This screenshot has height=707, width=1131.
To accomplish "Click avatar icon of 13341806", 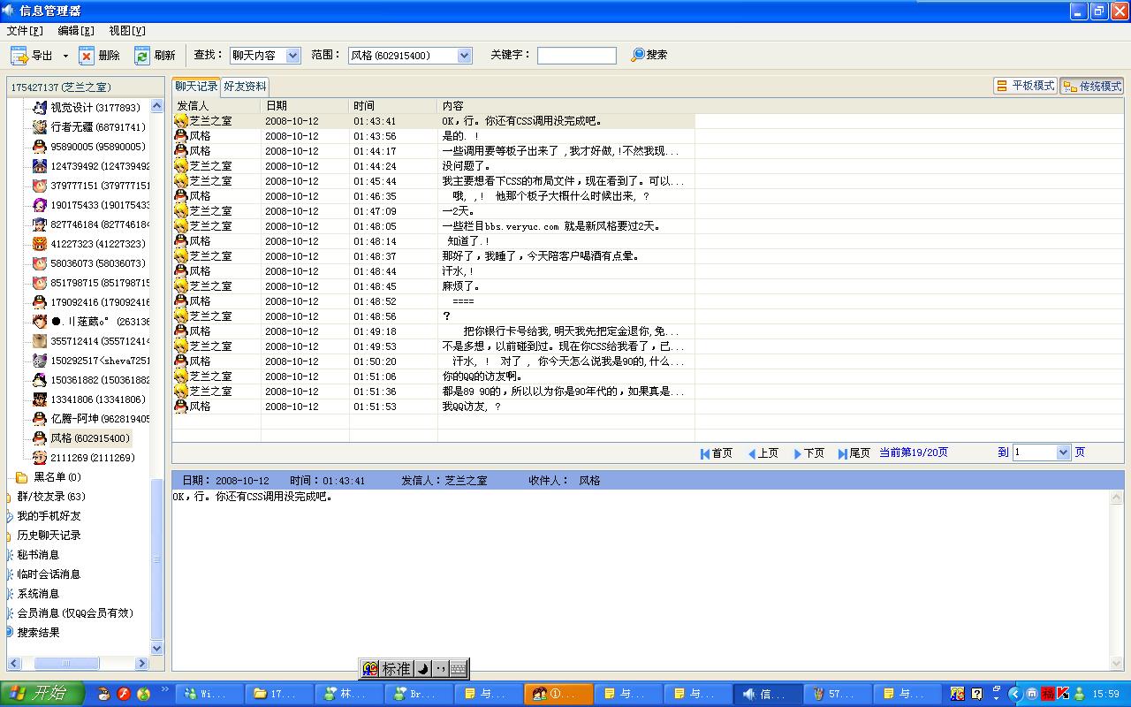I will (39, 399).
